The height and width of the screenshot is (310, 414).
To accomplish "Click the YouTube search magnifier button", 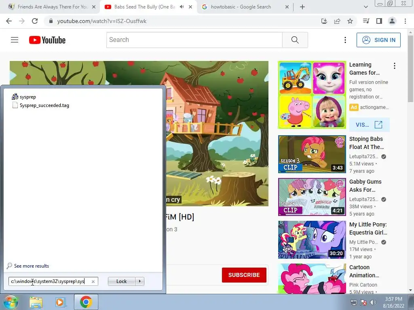I will (295, 40).
